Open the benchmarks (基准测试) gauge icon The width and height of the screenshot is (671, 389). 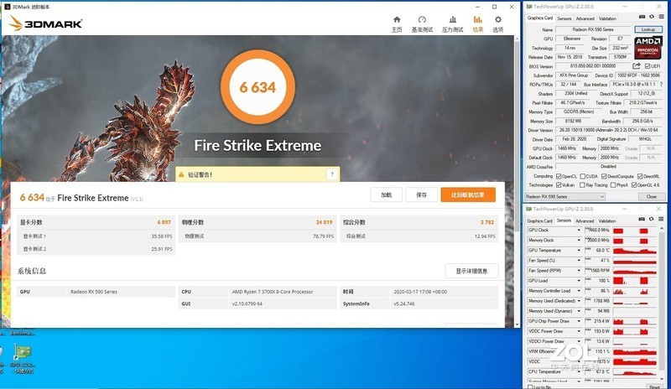422,19
